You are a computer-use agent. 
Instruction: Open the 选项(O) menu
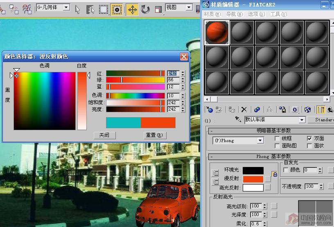coord(257,14)
